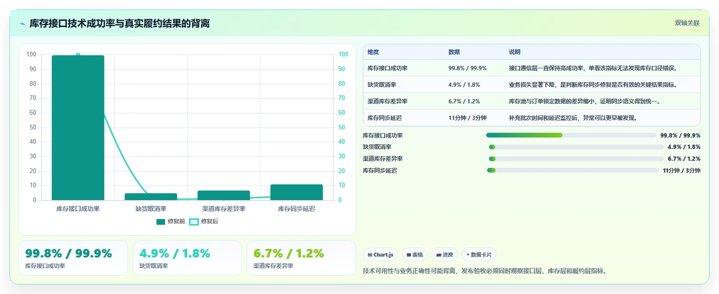Screen dimensions: 719x294
Task: Click the 4.9% / 1.8% stat card
Action: coord(187,258)
